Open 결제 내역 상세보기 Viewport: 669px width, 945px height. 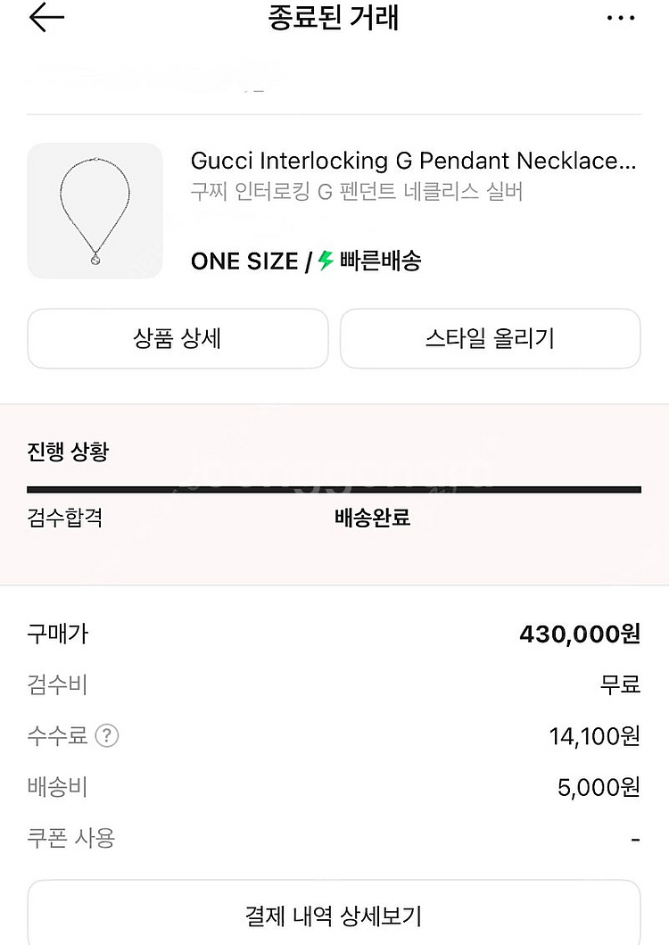click(334, 915)
